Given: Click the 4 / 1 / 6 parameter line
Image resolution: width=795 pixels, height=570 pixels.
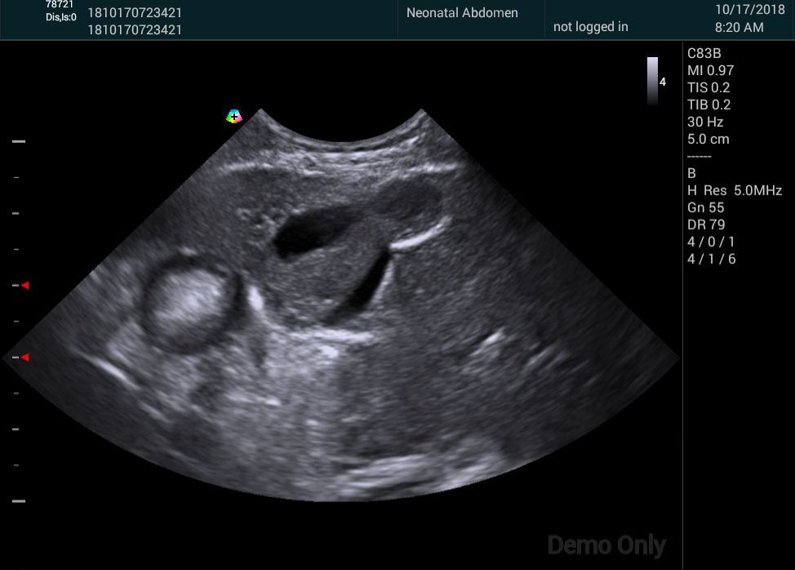Looking at the screenshot, I should 712,259.
